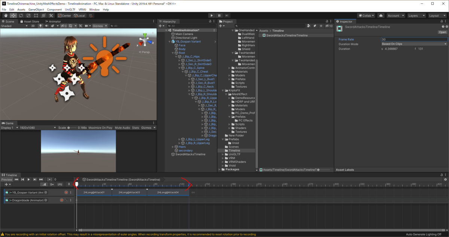
Task: Open the Layers dropdown
Action: tap(416, 16)
